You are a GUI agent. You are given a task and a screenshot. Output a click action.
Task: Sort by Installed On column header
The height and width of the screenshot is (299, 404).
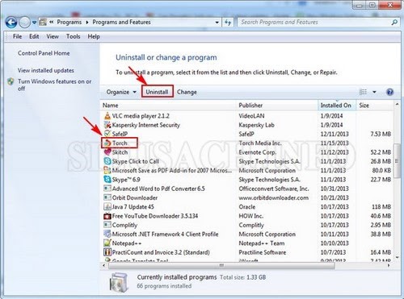337,106
